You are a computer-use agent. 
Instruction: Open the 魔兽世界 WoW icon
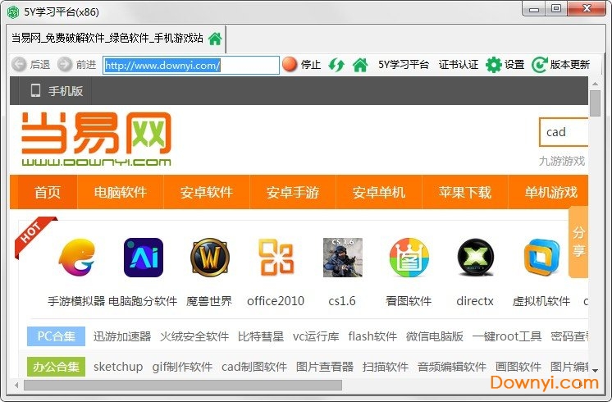(x=209, y=258)
